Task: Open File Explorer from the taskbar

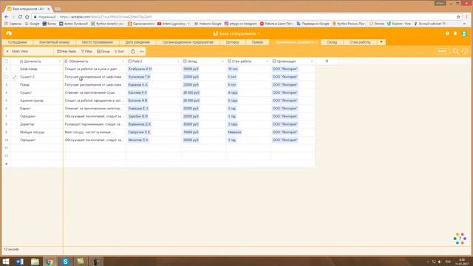Action: [x=35, y=262]
